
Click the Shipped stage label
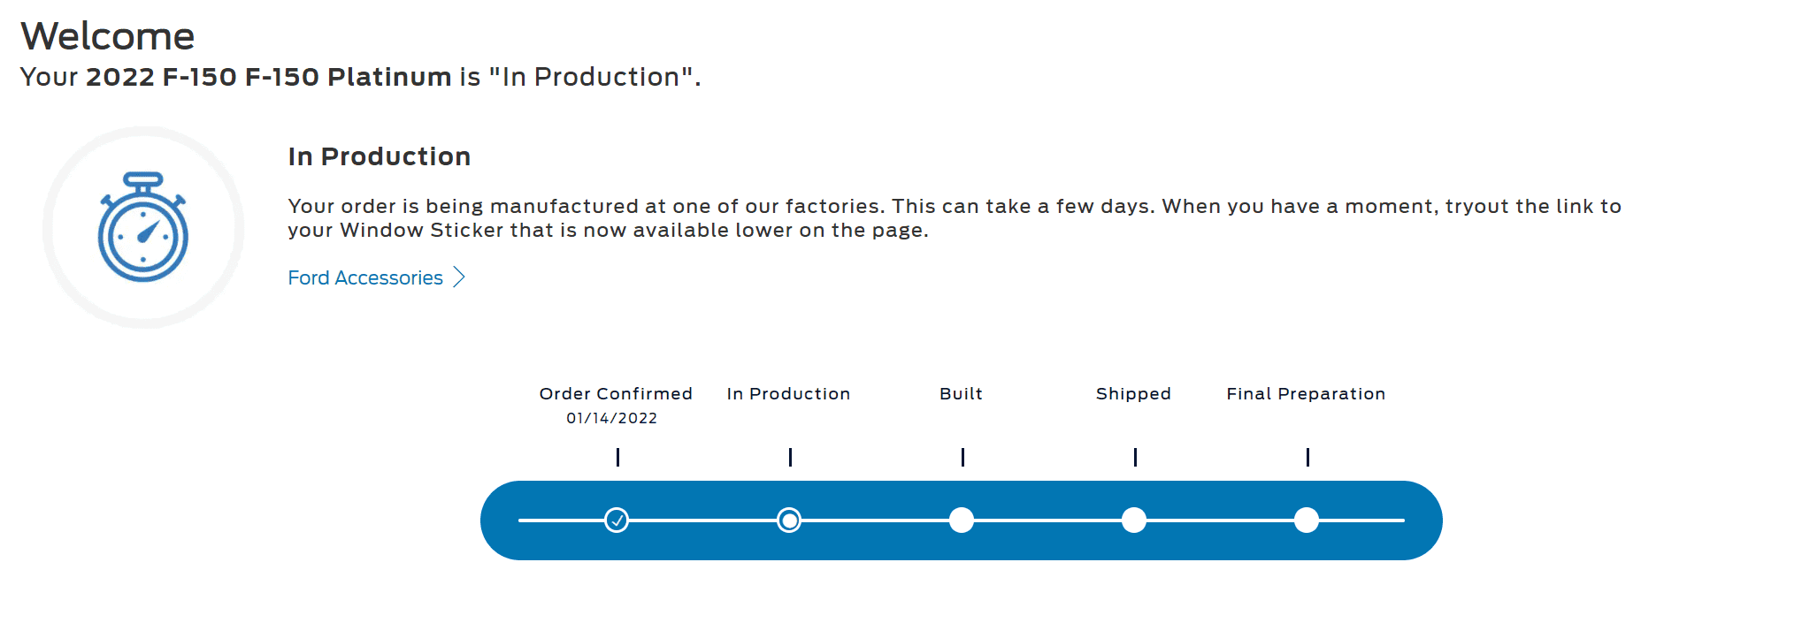click(1133, 394)
